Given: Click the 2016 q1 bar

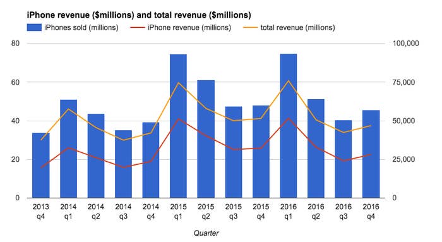Looking at the screenshot, I should click(x=289, y=126).
